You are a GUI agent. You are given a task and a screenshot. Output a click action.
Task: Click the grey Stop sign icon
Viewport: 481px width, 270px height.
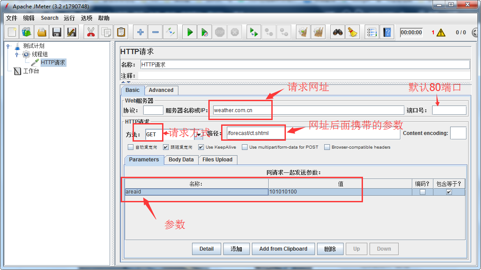(x=220, y=32)
